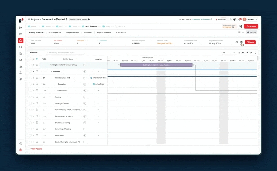
Task: Click the history clock icon near Save
Action: click(237, 42)
